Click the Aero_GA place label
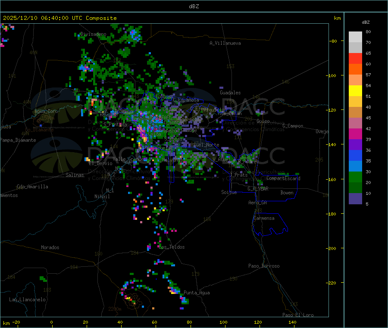Screen dimensions: 388x328 258,203
